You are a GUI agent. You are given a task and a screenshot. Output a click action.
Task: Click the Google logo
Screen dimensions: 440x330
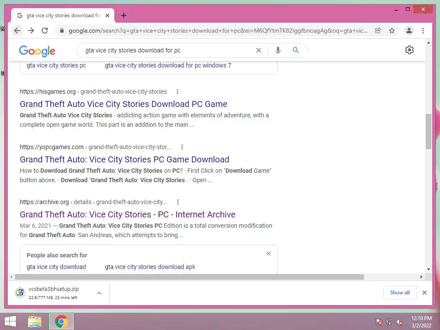pos(37,51)
